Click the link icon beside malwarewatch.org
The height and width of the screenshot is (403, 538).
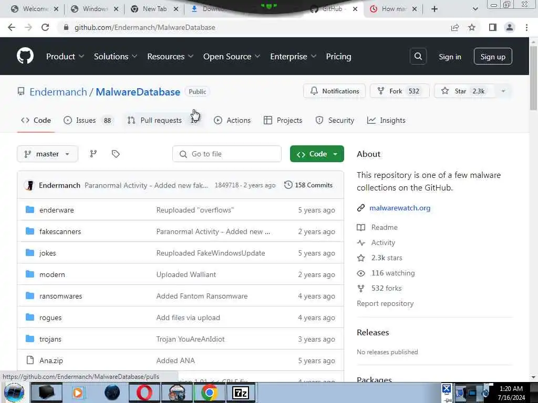[360, 208]
